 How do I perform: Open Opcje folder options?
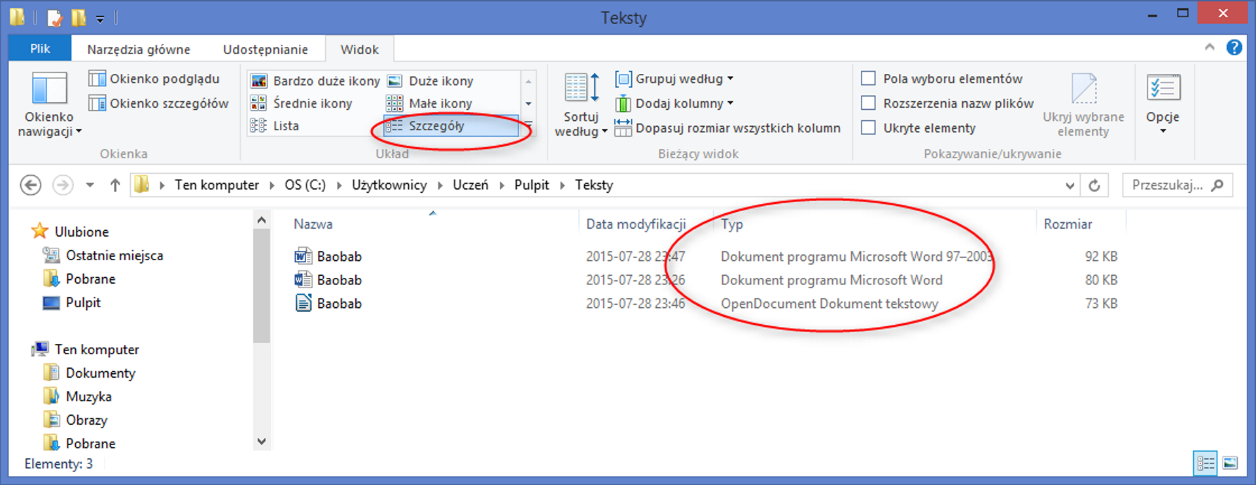tap(1162, 90)
